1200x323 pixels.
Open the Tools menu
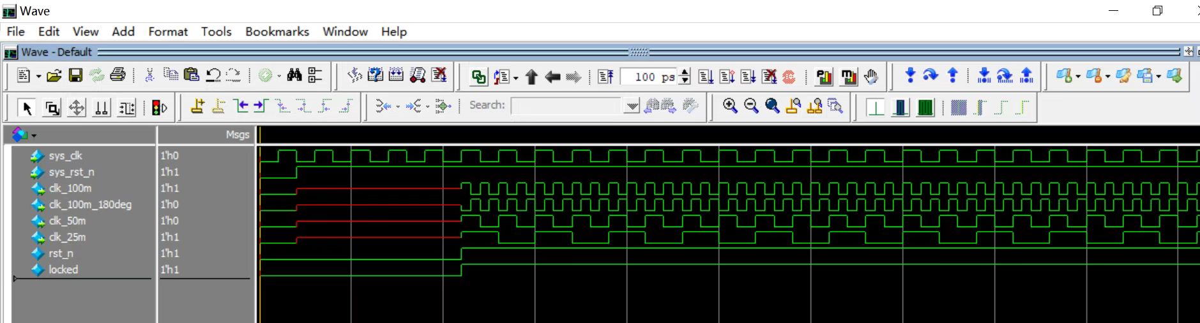(216, 31)
